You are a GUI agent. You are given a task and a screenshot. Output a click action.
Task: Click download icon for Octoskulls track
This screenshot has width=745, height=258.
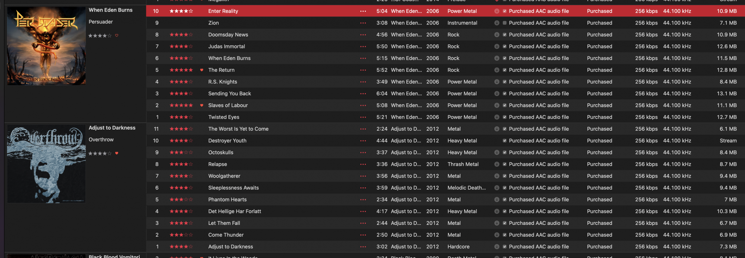(497, 153)
